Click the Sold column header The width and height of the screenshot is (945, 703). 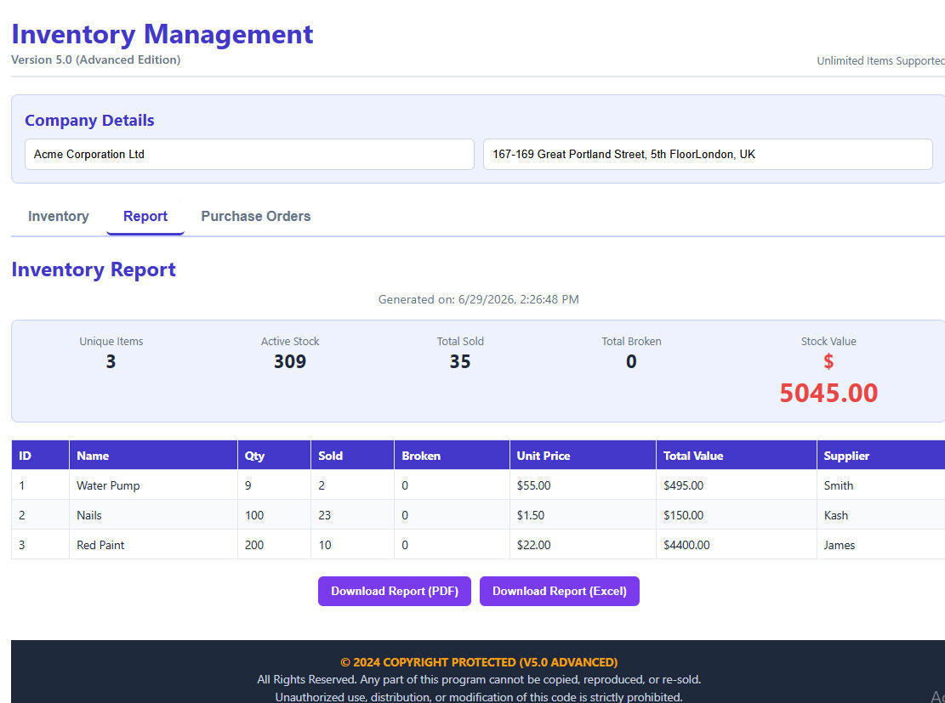click(352, 456)
